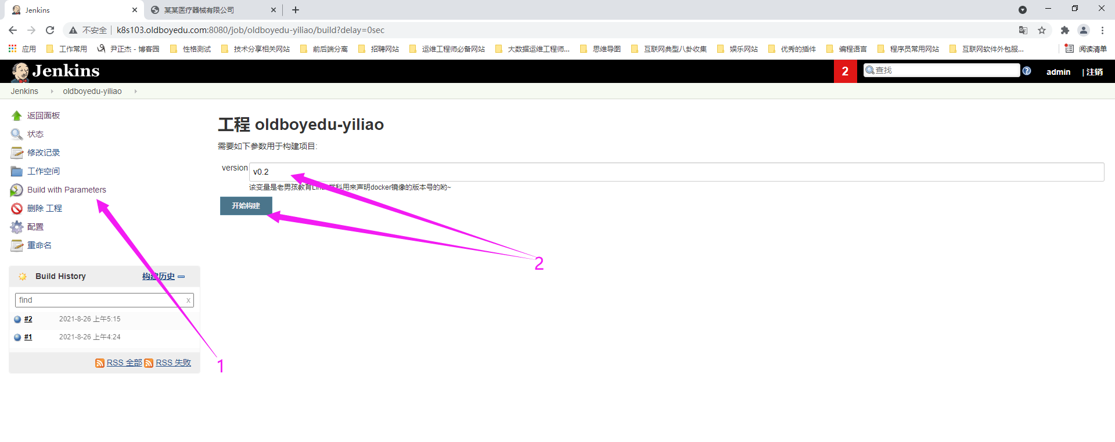Click the red 删除工程 prohibition icon
1115x442 pixels.
pos(17,209)
